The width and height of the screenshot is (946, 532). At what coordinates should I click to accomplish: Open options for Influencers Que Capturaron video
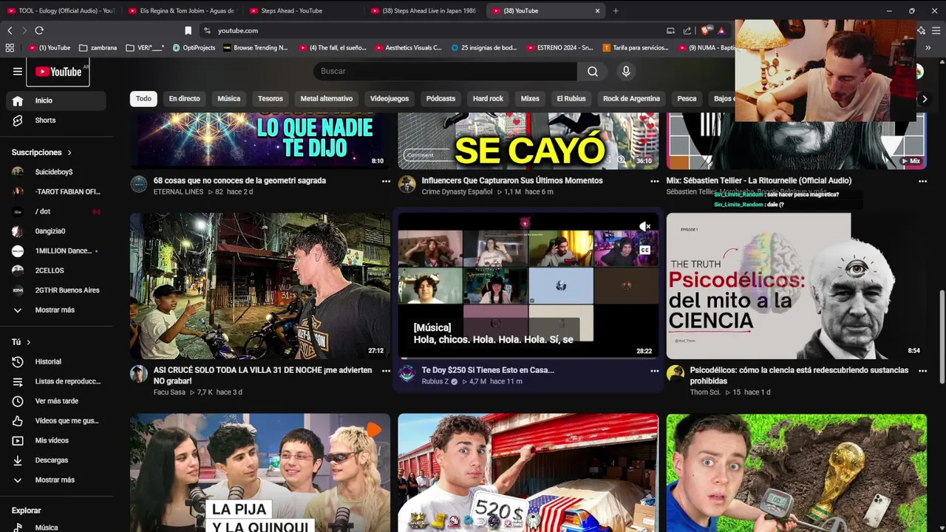(654, 181)
